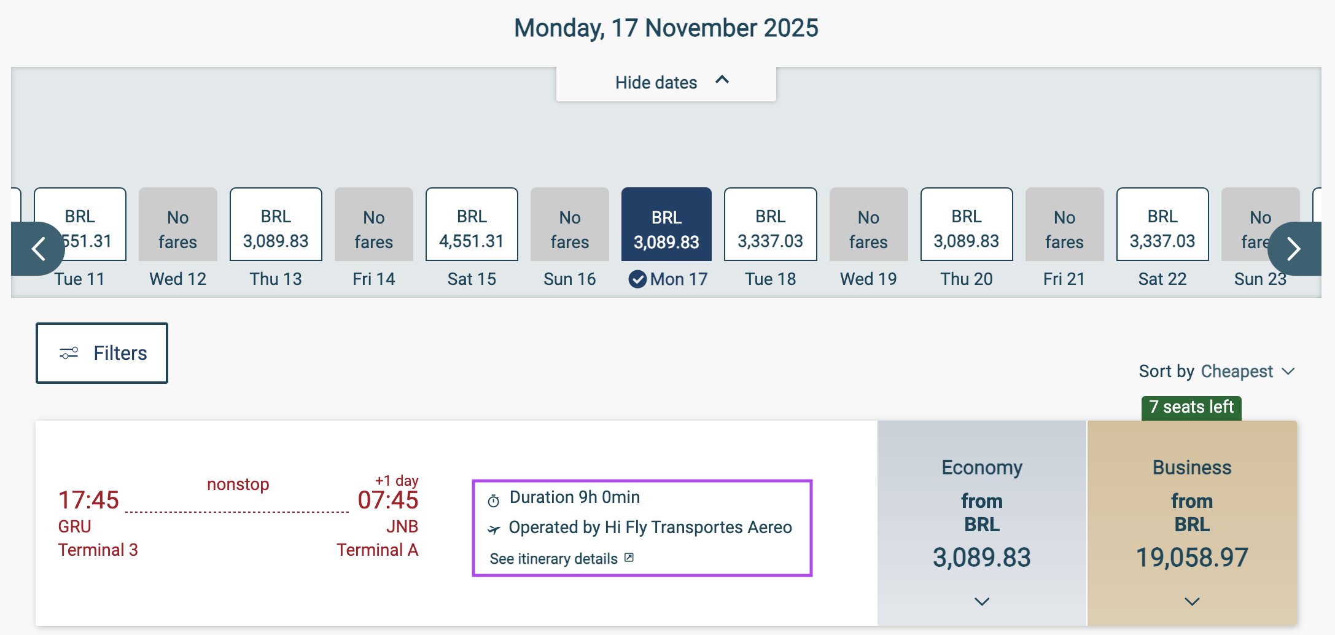This screenshot has height=635, width=1335.
Task: Click the checkmark icon beside Mon 17
Action: pos(637,279)
